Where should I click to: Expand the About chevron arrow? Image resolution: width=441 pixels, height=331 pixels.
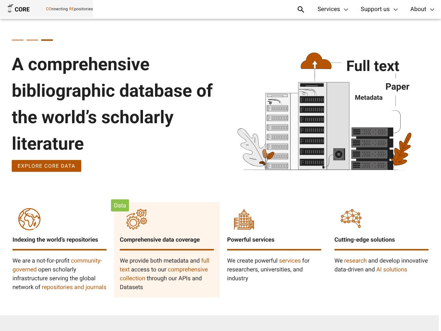click(x=432, y=10)
